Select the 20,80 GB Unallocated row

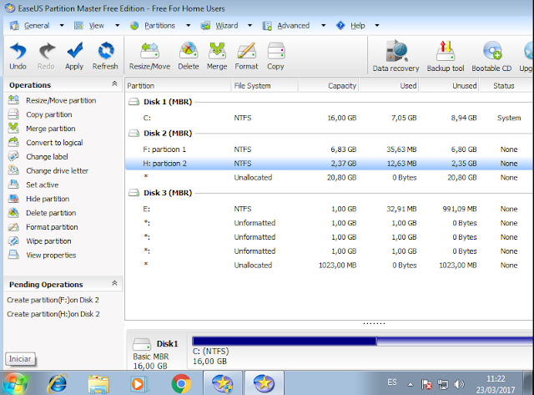330,177
